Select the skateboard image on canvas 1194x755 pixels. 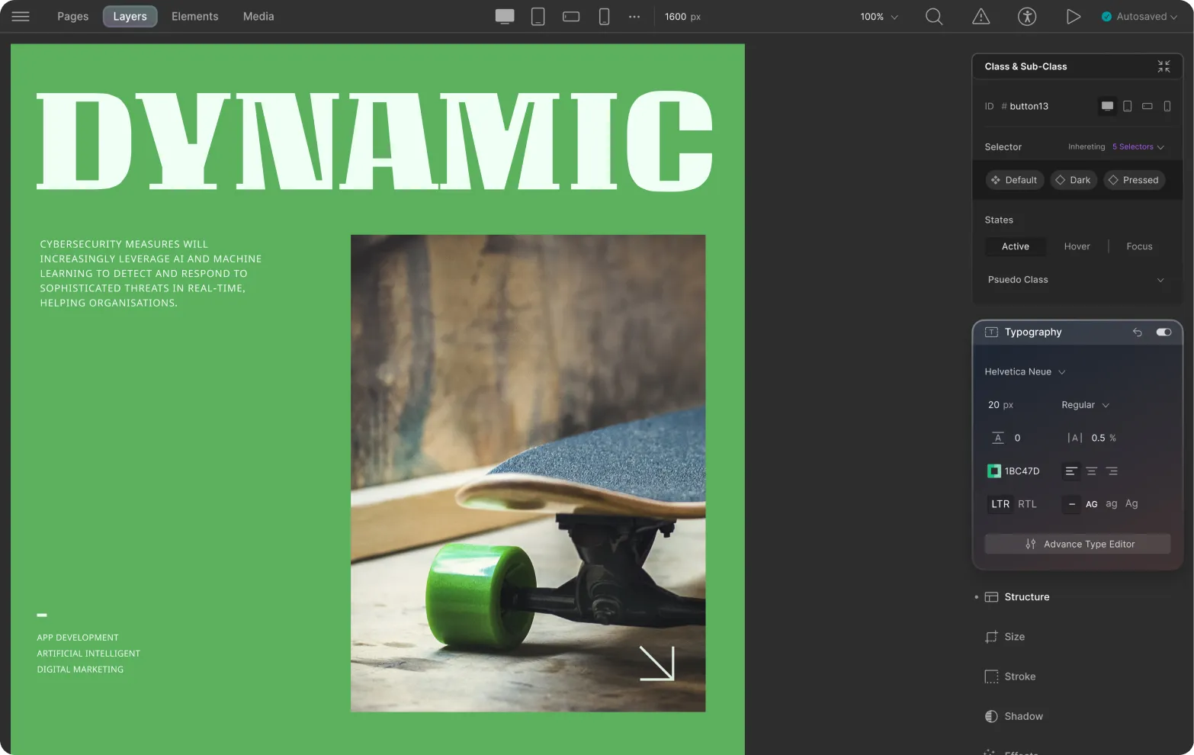528,473
